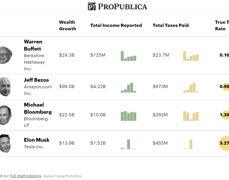Click Warren Buffett's yellow taxes bar chart
Viewport: 229px width, 180px height.
pyautogui.click(x=191, y=56)
